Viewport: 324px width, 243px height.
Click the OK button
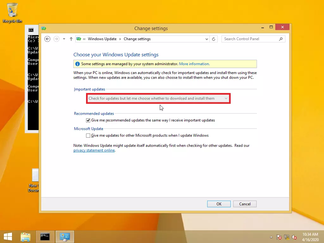219,204
